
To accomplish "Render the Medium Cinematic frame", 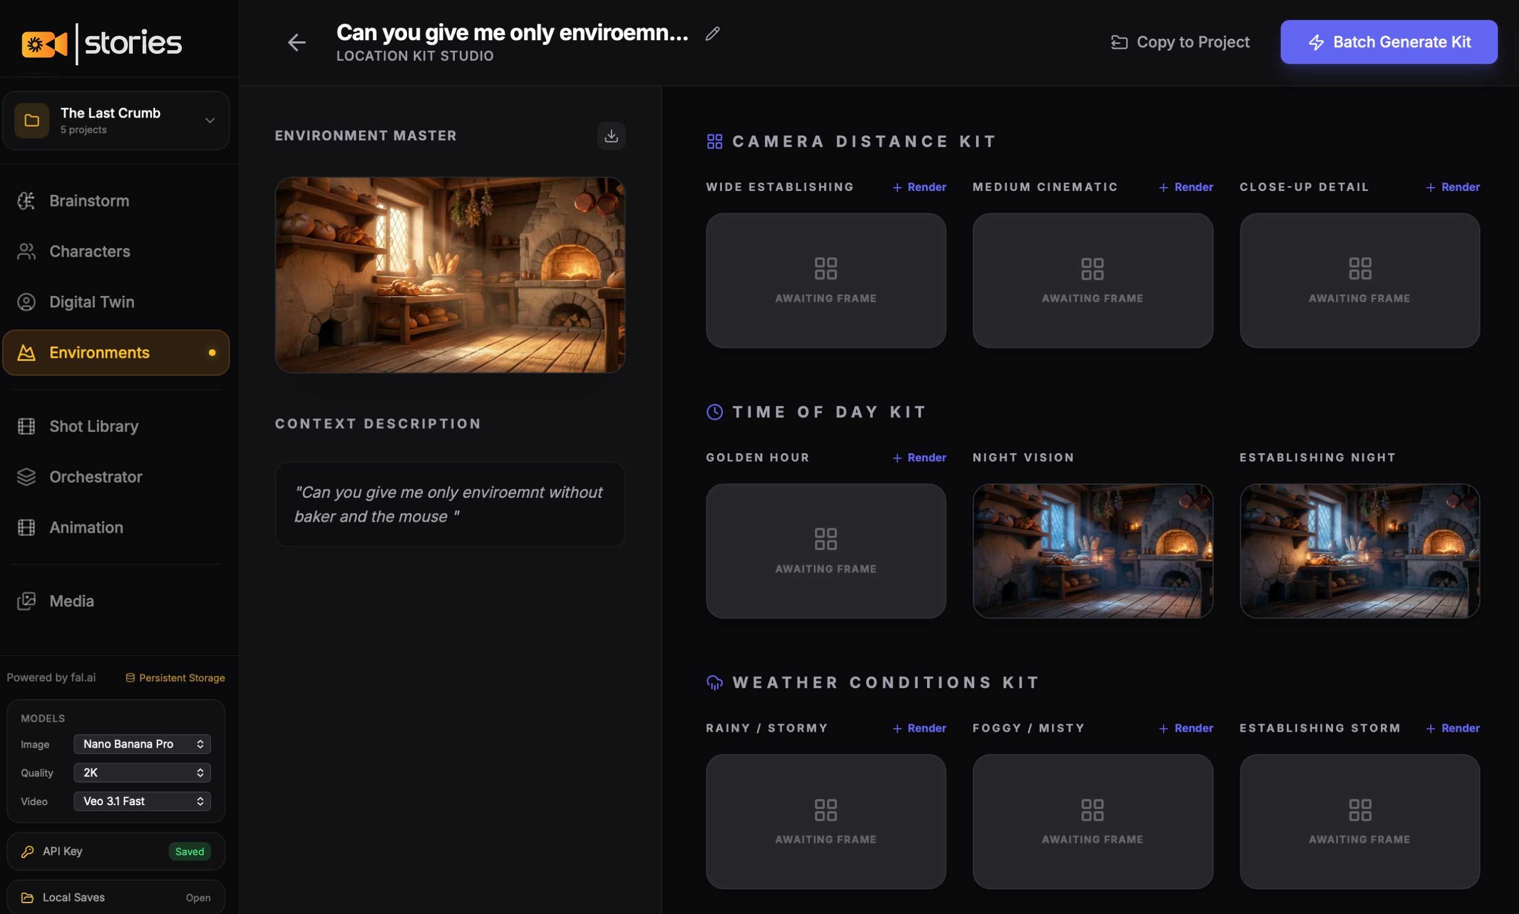I will [1186, 187].
